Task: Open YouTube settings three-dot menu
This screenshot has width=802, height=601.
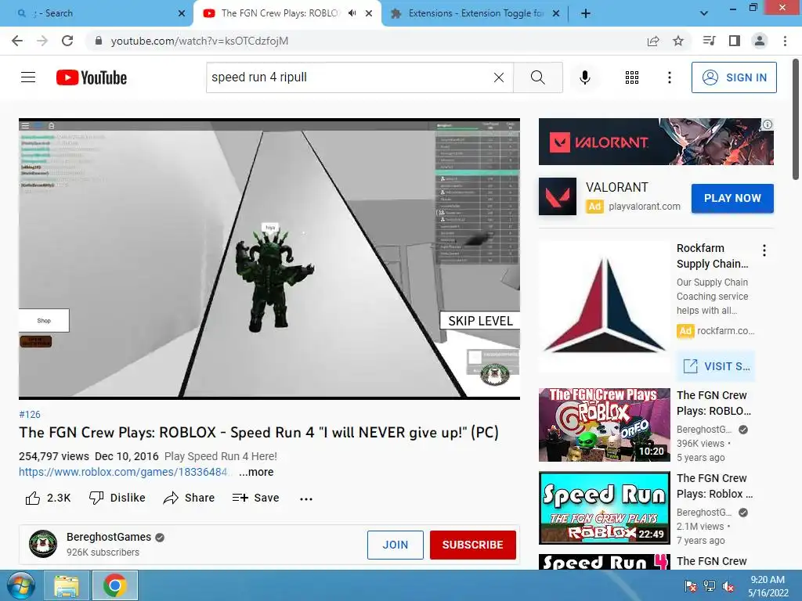Action: 669,77
